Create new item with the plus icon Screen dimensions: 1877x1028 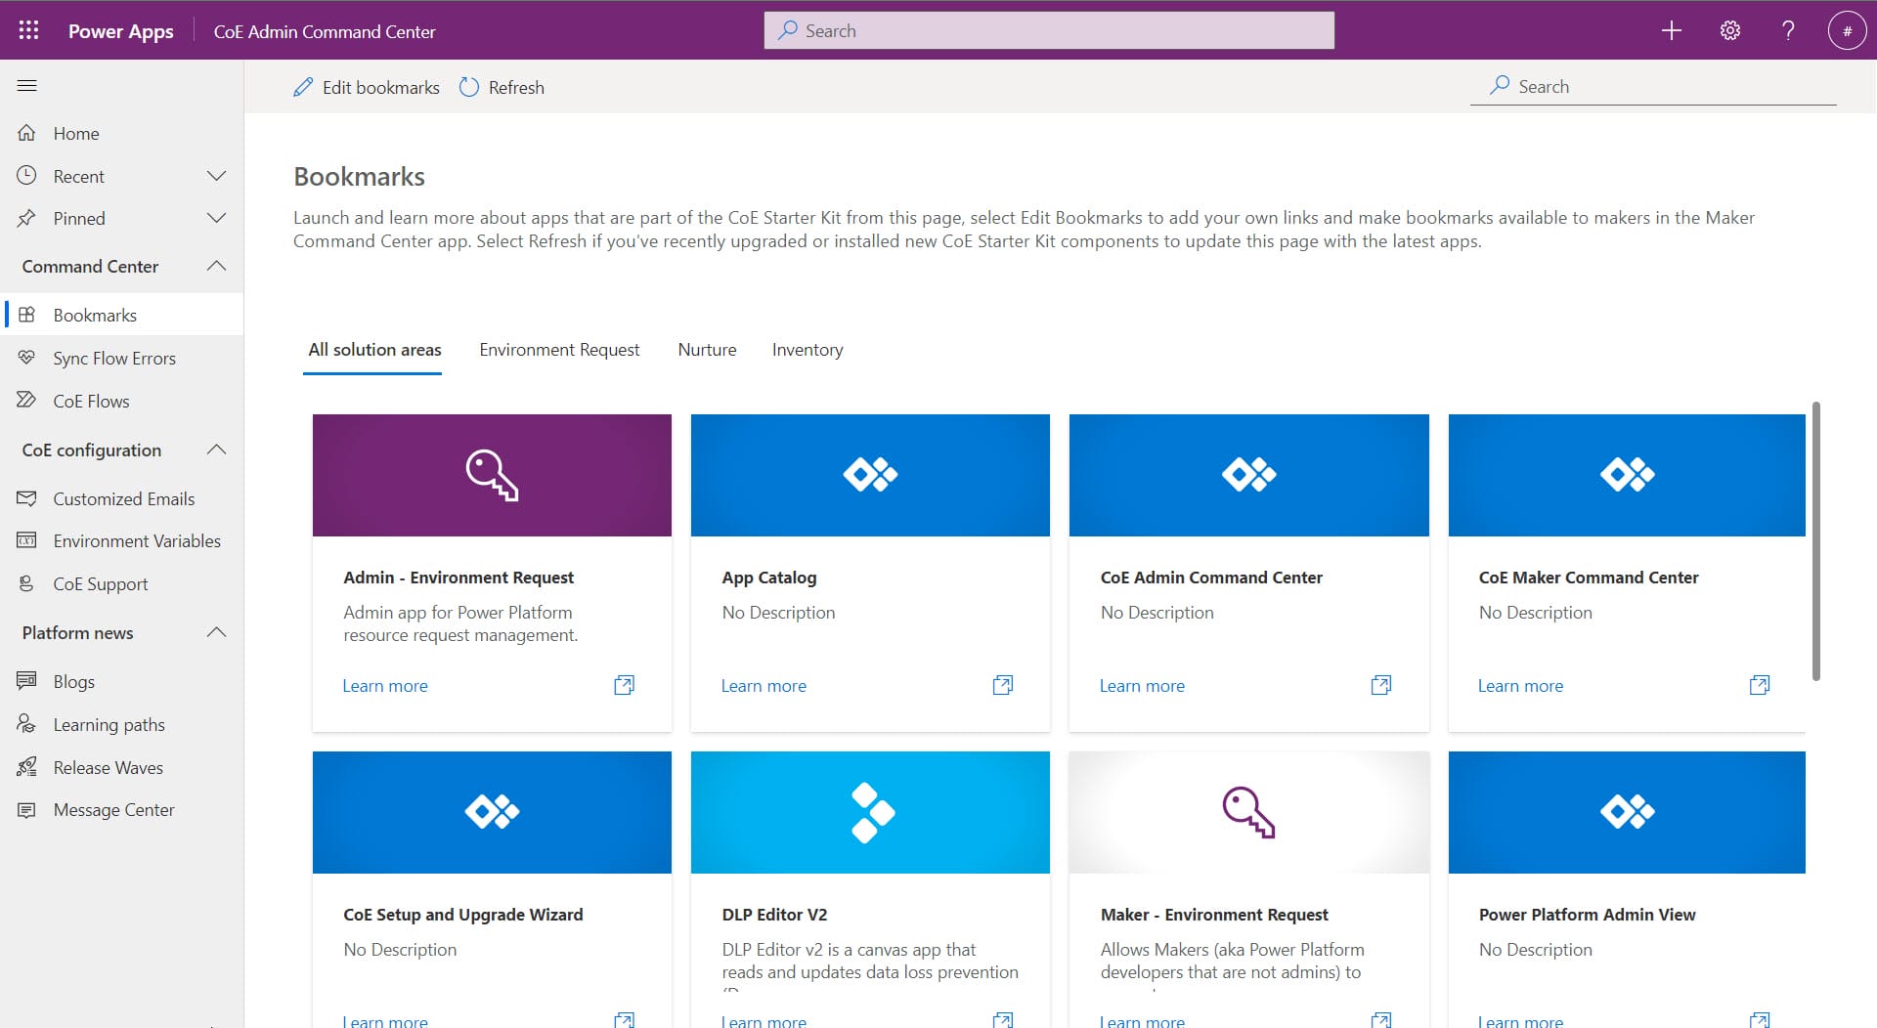point(1671,30)
